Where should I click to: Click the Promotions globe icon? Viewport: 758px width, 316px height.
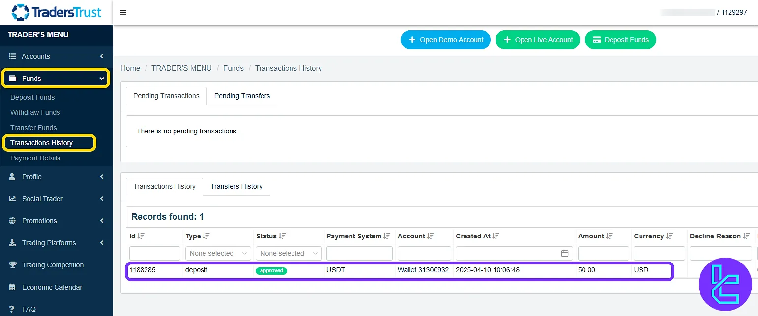(12, 221)
